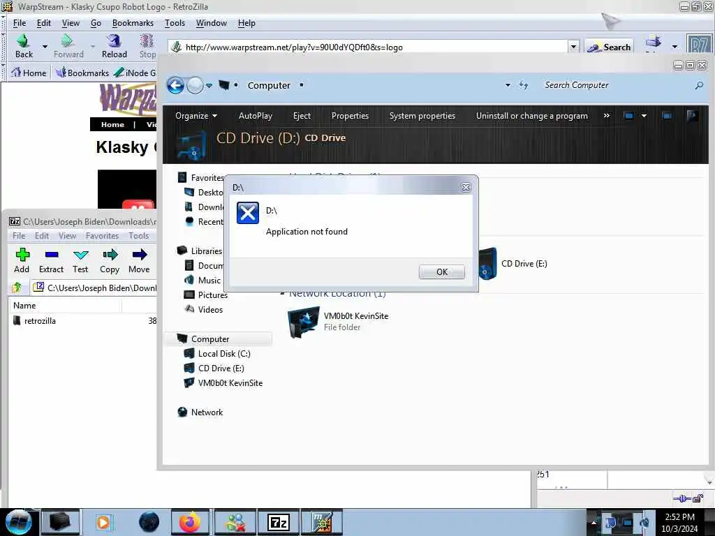Image resolution: width=715 pixels, height=536 pixels.
Task: Open the View menu in RetroZilla
Action: pos(71,23)
